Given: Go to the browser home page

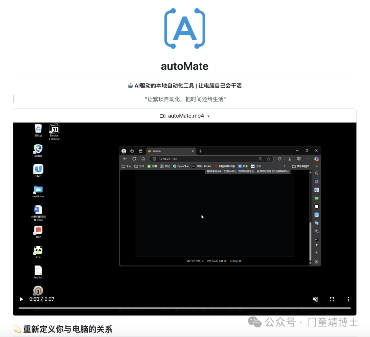Looking at the screenshot, I should tap(143, 159).
